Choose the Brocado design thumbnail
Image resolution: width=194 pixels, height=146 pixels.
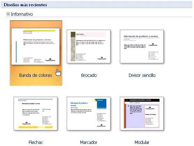[x=88, y=46]
